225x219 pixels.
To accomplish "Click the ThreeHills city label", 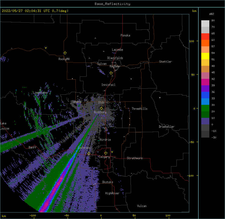I will coord(139,109).
